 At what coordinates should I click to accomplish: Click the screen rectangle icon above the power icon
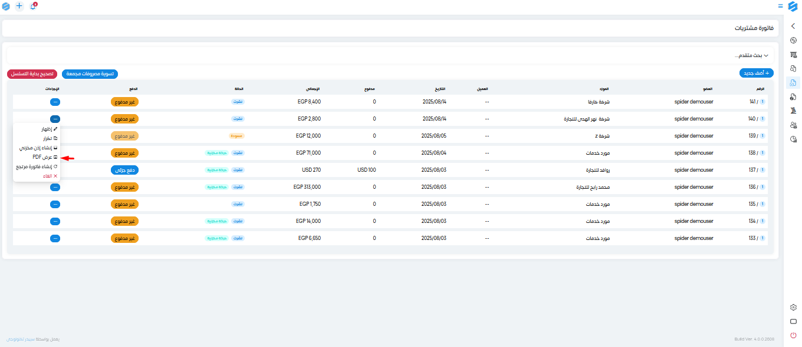coord(793,321)
